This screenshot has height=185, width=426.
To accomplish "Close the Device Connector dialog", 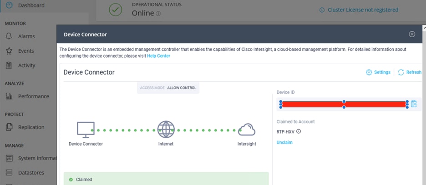I will click(x=412, y=34).
